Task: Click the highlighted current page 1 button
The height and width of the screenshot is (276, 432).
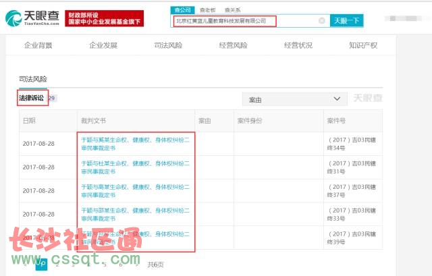Action: coord(41,264)
